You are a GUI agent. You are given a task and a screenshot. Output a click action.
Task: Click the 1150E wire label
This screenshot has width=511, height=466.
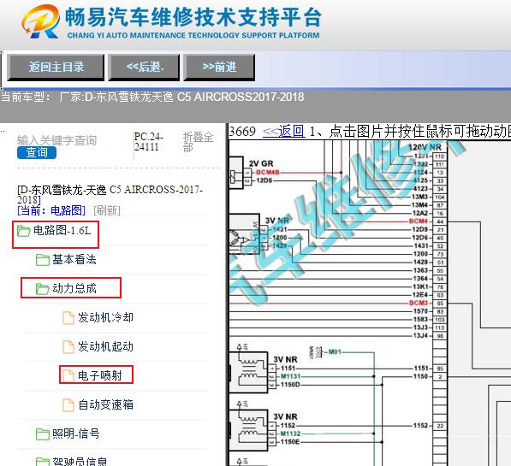[290, 442]
